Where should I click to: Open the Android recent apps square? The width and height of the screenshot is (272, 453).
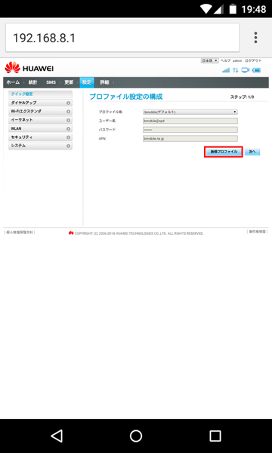point(215,436)
